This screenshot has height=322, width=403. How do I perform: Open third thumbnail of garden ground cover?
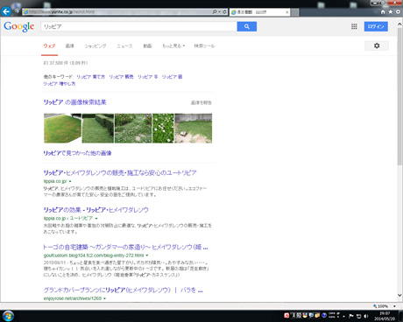pyautogui.click(x=133, y=129)
